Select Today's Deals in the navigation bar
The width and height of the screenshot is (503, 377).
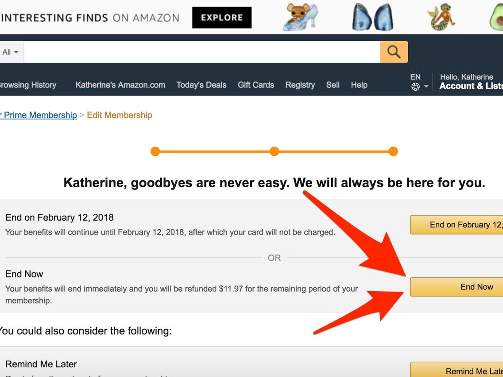[201, 85]
